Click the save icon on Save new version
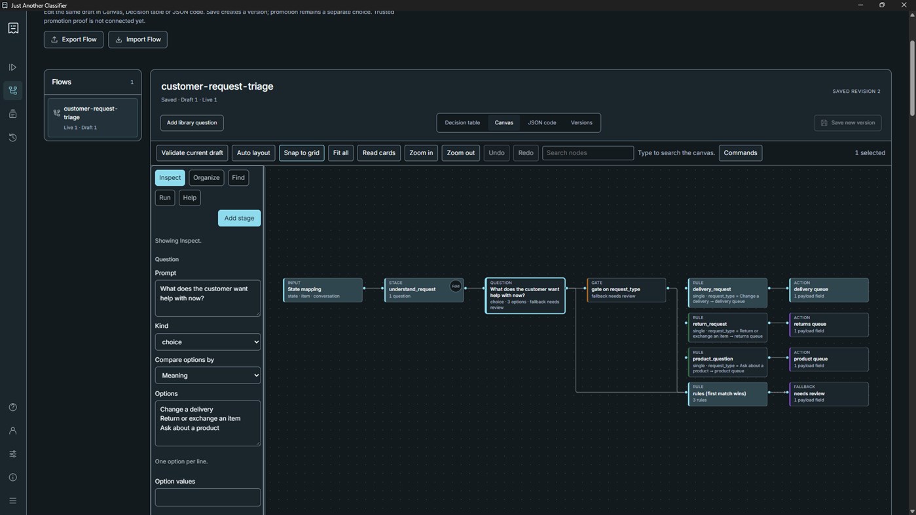 (824, 123)
